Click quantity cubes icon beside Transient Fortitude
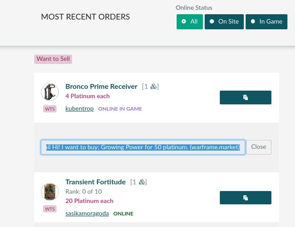 (142, 182)
